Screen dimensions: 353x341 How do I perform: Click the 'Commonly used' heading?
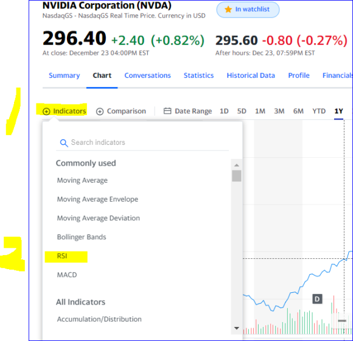(86, 163)
